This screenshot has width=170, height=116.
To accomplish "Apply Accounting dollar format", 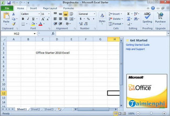I will 81,19.
